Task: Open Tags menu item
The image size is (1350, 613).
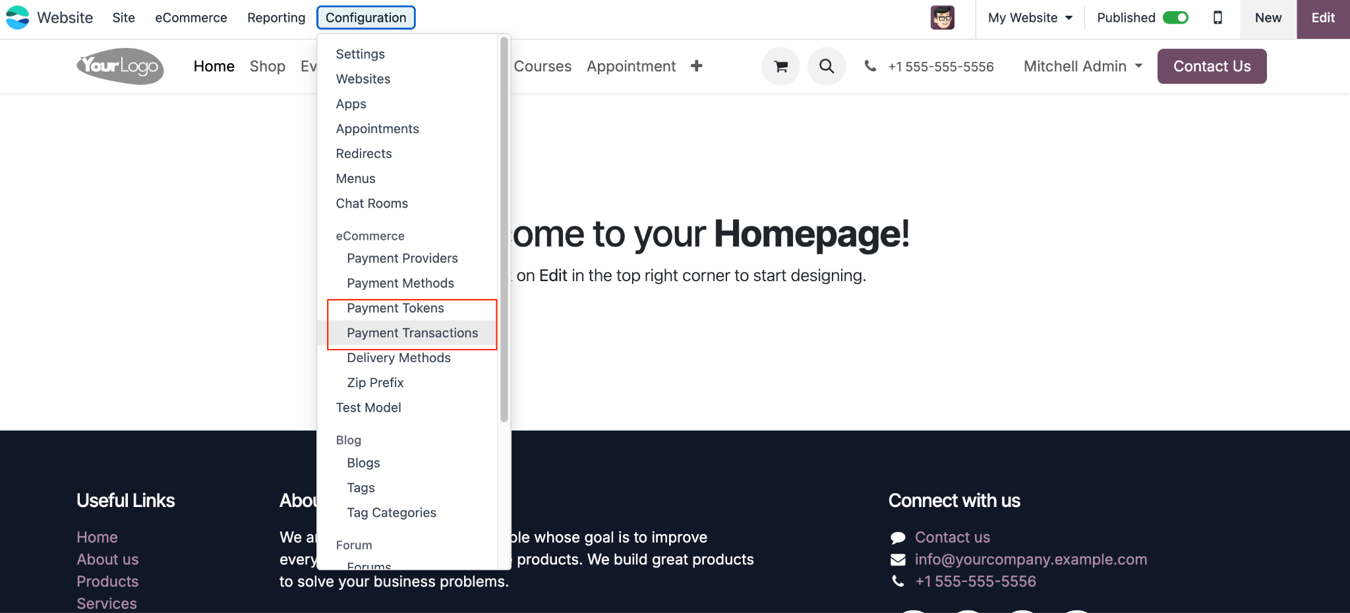Action: point(361,489)
